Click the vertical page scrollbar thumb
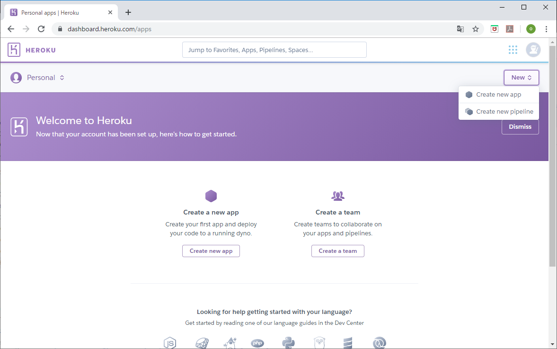This screenshot has height=349, width=557. click(552, 156)
